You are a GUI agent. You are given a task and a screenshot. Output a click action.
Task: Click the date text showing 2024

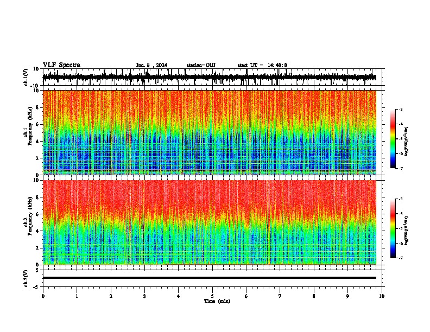click(x=151, y=65)
